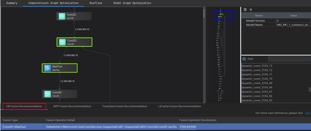
Task: Open the dropdown arrow above the properties table
Action: pyautogui.click(x=251, y=10)
